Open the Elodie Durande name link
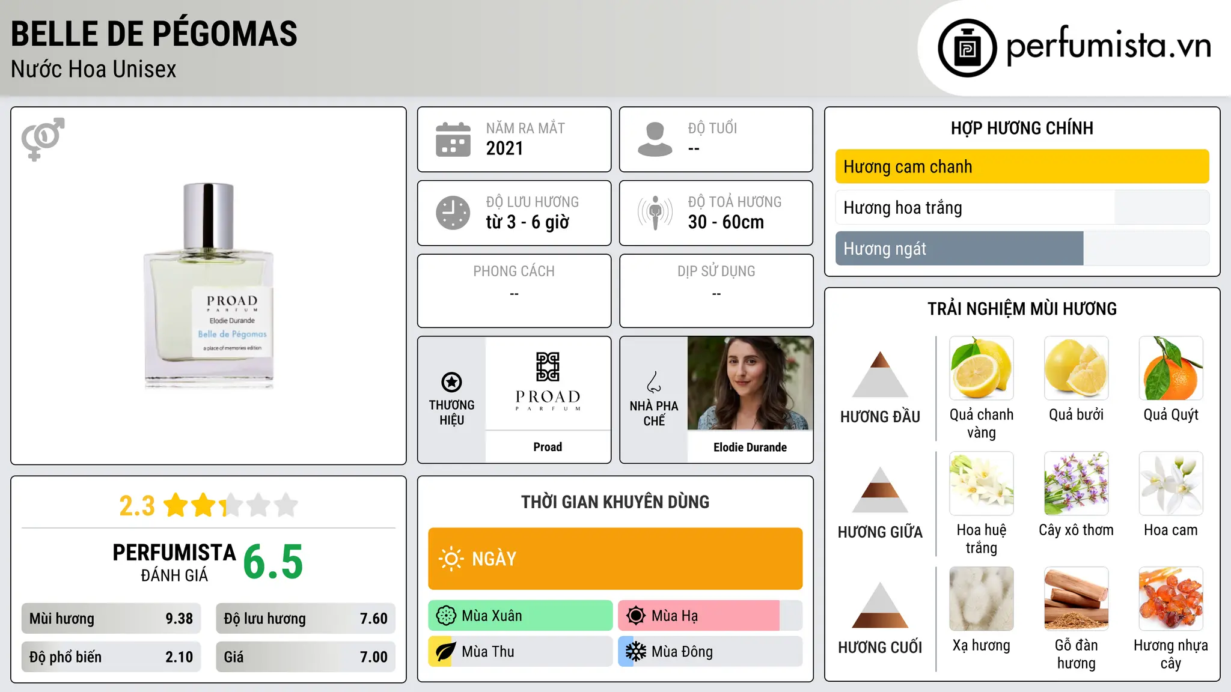 pyautogui.click(x=750, y=448)
